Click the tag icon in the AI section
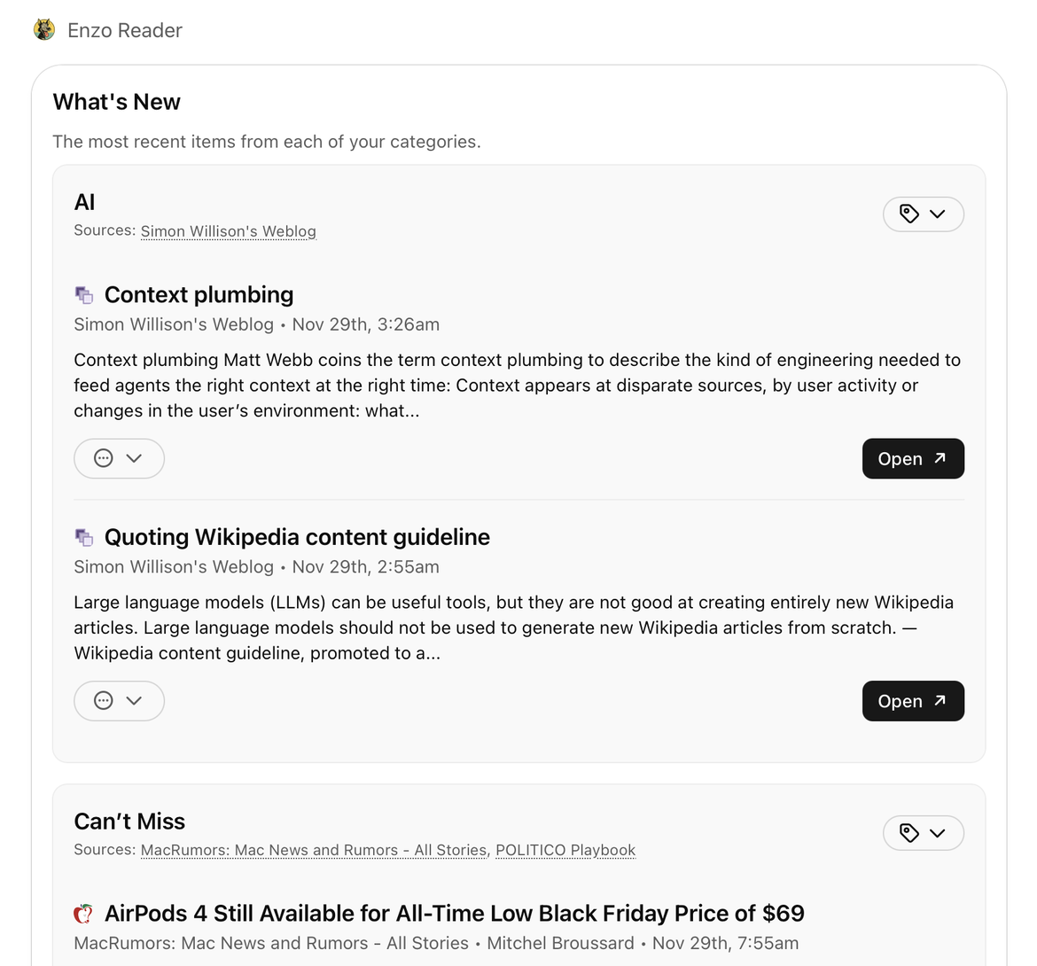1037x966 pixels. (x=908, y=214)
